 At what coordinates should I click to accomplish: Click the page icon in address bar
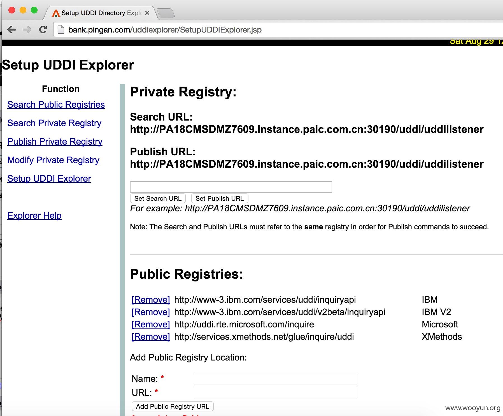61,30
